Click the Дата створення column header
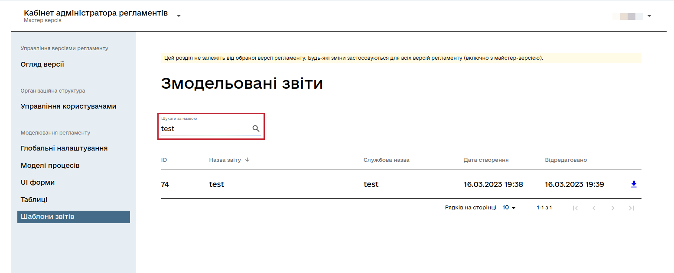The image size is (674, 273). tap(486, 160)
